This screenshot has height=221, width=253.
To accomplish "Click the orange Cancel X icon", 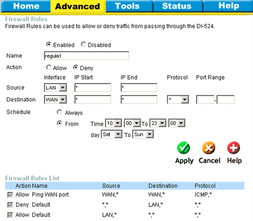I will 209,148.
